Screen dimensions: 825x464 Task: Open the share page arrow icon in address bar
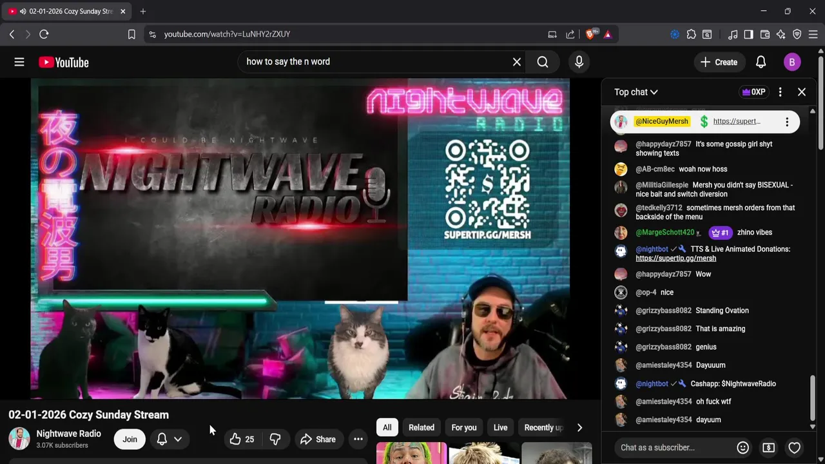point(570,34)
